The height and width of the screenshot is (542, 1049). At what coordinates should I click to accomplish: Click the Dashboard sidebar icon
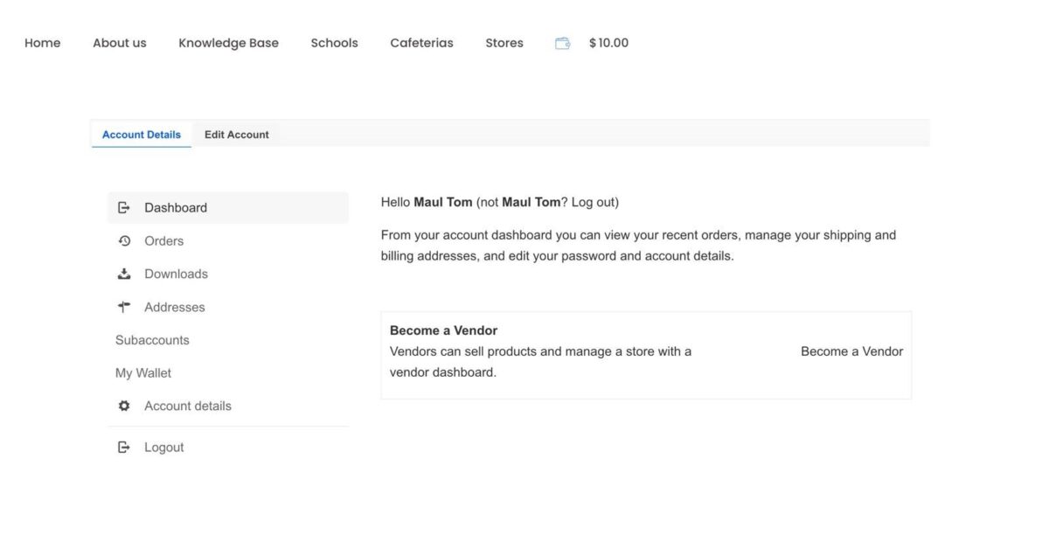(x=123, y=208)
